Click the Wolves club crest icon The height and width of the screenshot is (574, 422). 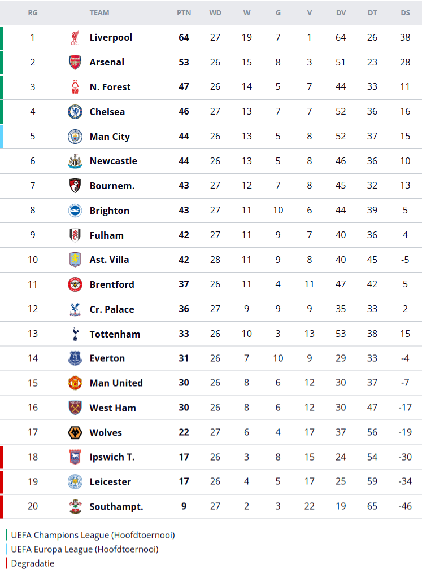pos(75,433)
